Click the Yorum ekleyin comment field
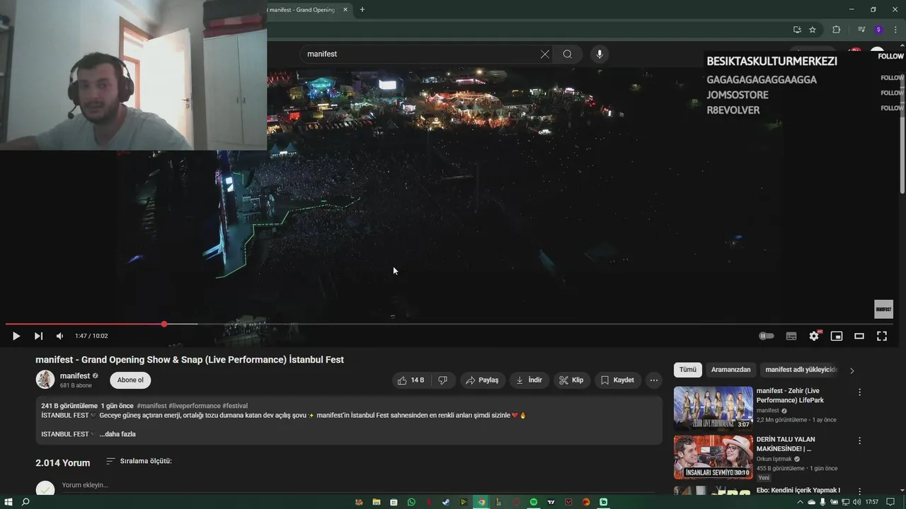Image resolution: width=906 pixels, height=509 pixels. tap(85, 485)
